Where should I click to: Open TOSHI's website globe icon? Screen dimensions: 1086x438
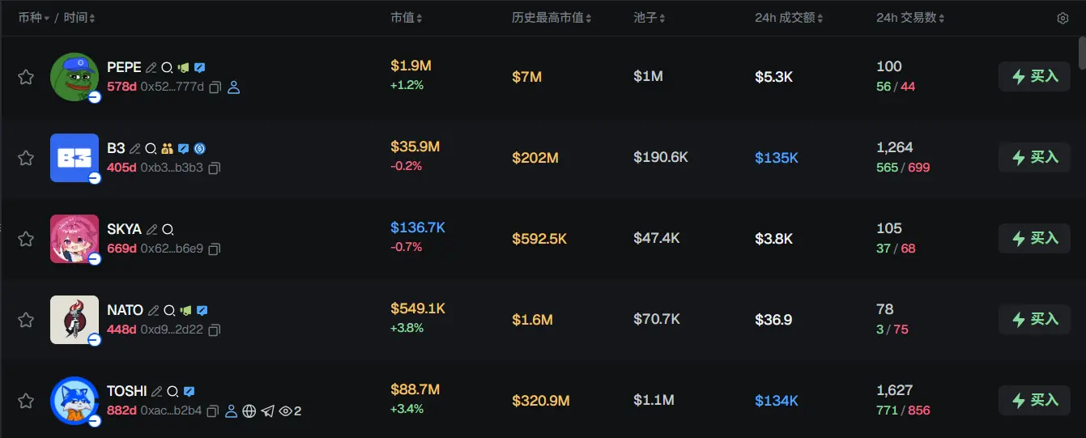(249, 411)
